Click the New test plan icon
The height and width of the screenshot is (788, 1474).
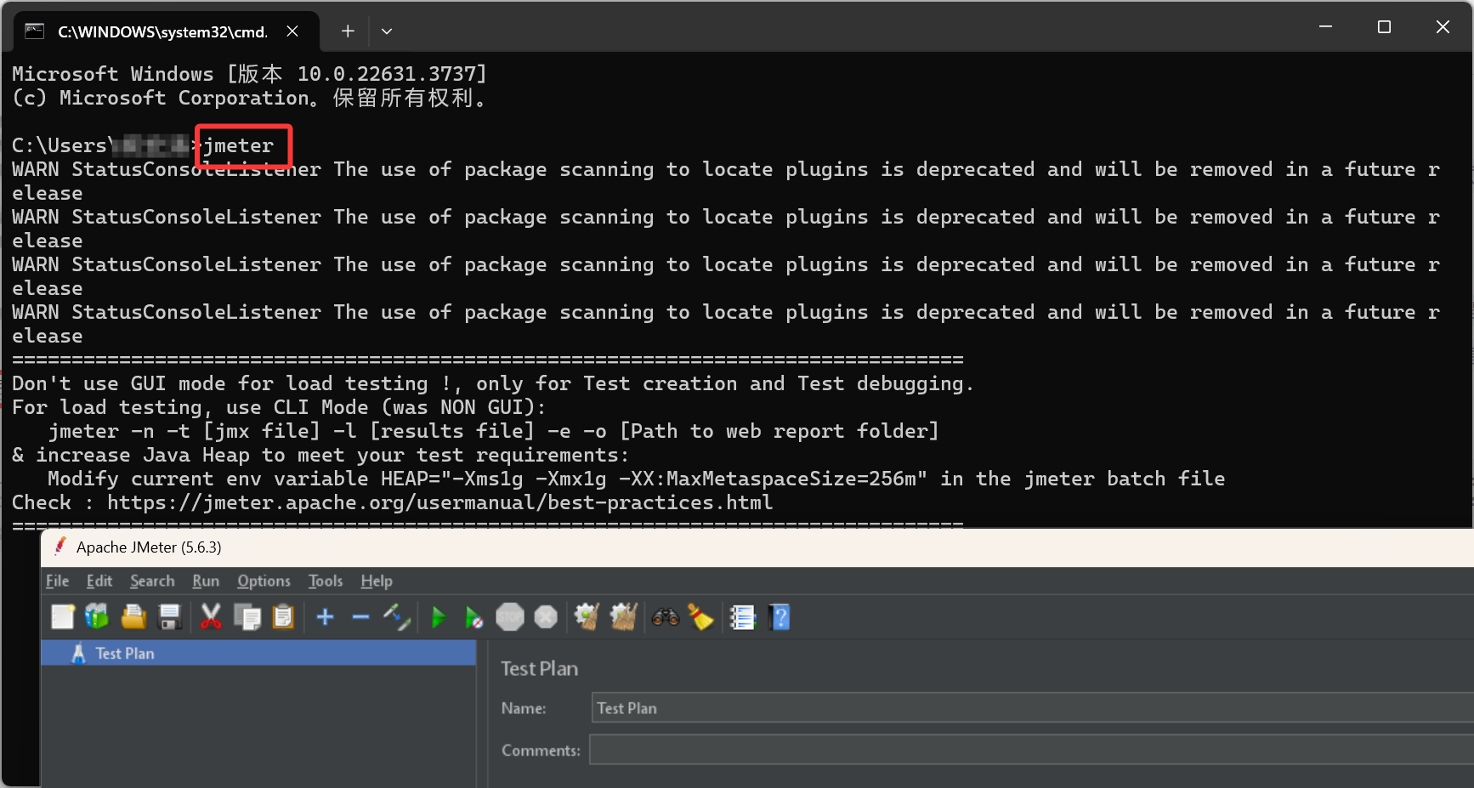pos(63,617)
